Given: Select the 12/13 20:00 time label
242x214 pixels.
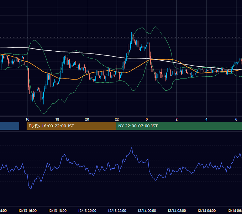Looking at the screenshot, I should (x=87, y=210).
